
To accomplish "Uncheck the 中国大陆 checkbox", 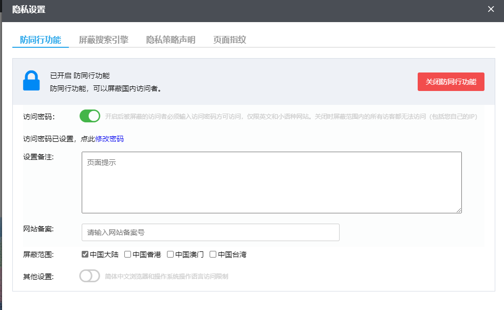I will (85, 254).
